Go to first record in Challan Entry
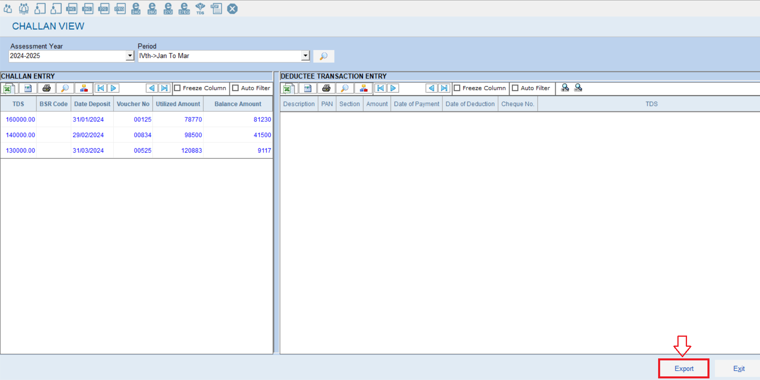The image size is (760, 380). (101, 88)
